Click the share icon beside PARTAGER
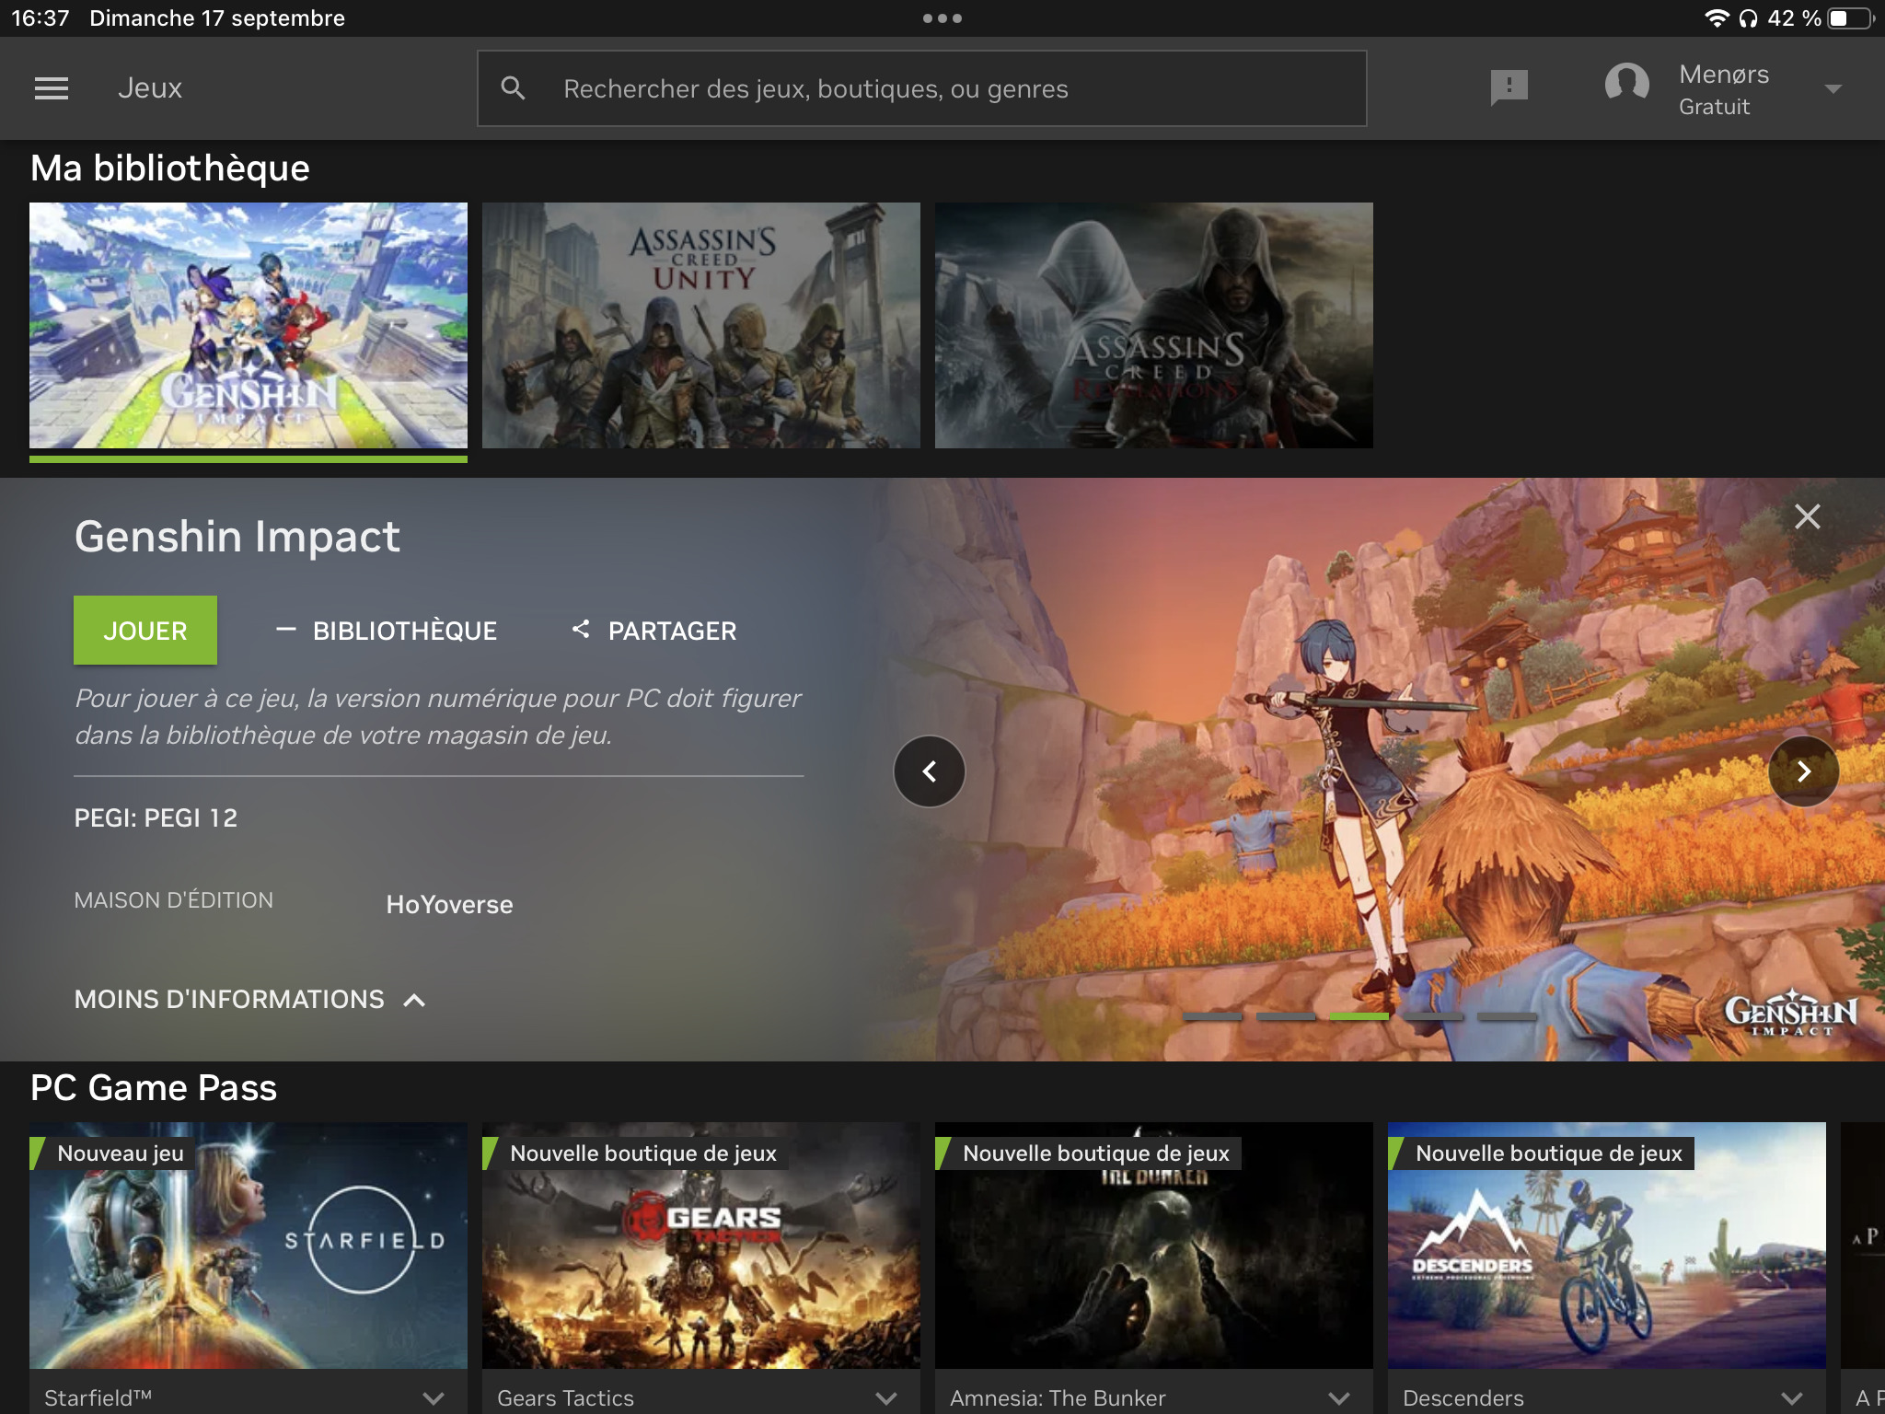 (x=581, y=630)
